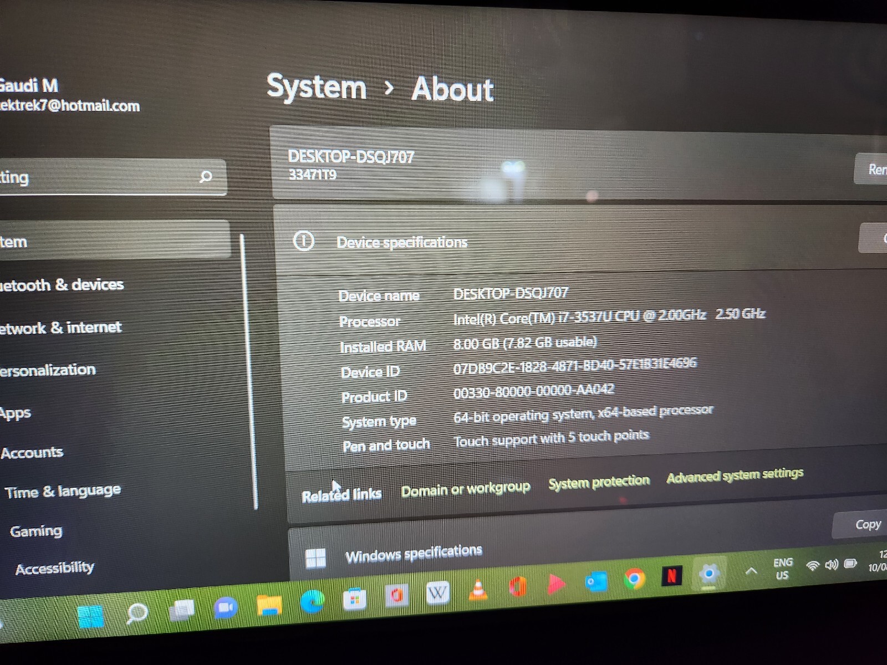Open System protection link
Screen dimensions: 887x665
599,482
